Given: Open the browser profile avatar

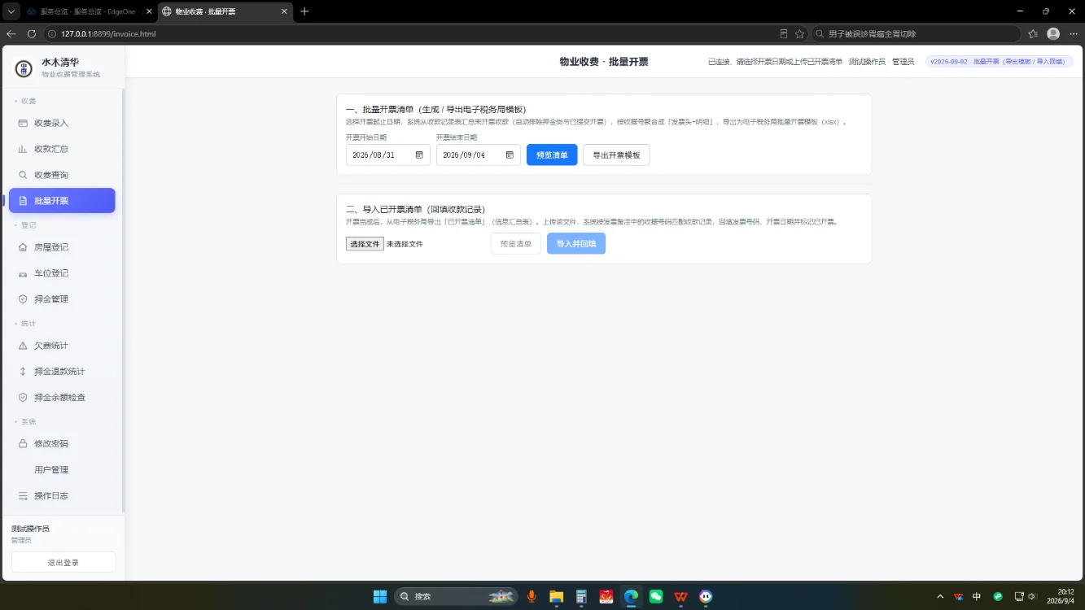Looking at the screenshot, I should click(x=1053, y=34).
